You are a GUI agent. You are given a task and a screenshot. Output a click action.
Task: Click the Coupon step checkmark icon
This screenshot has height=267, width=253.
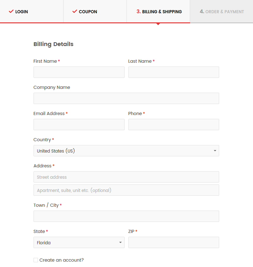coord(75,12)
